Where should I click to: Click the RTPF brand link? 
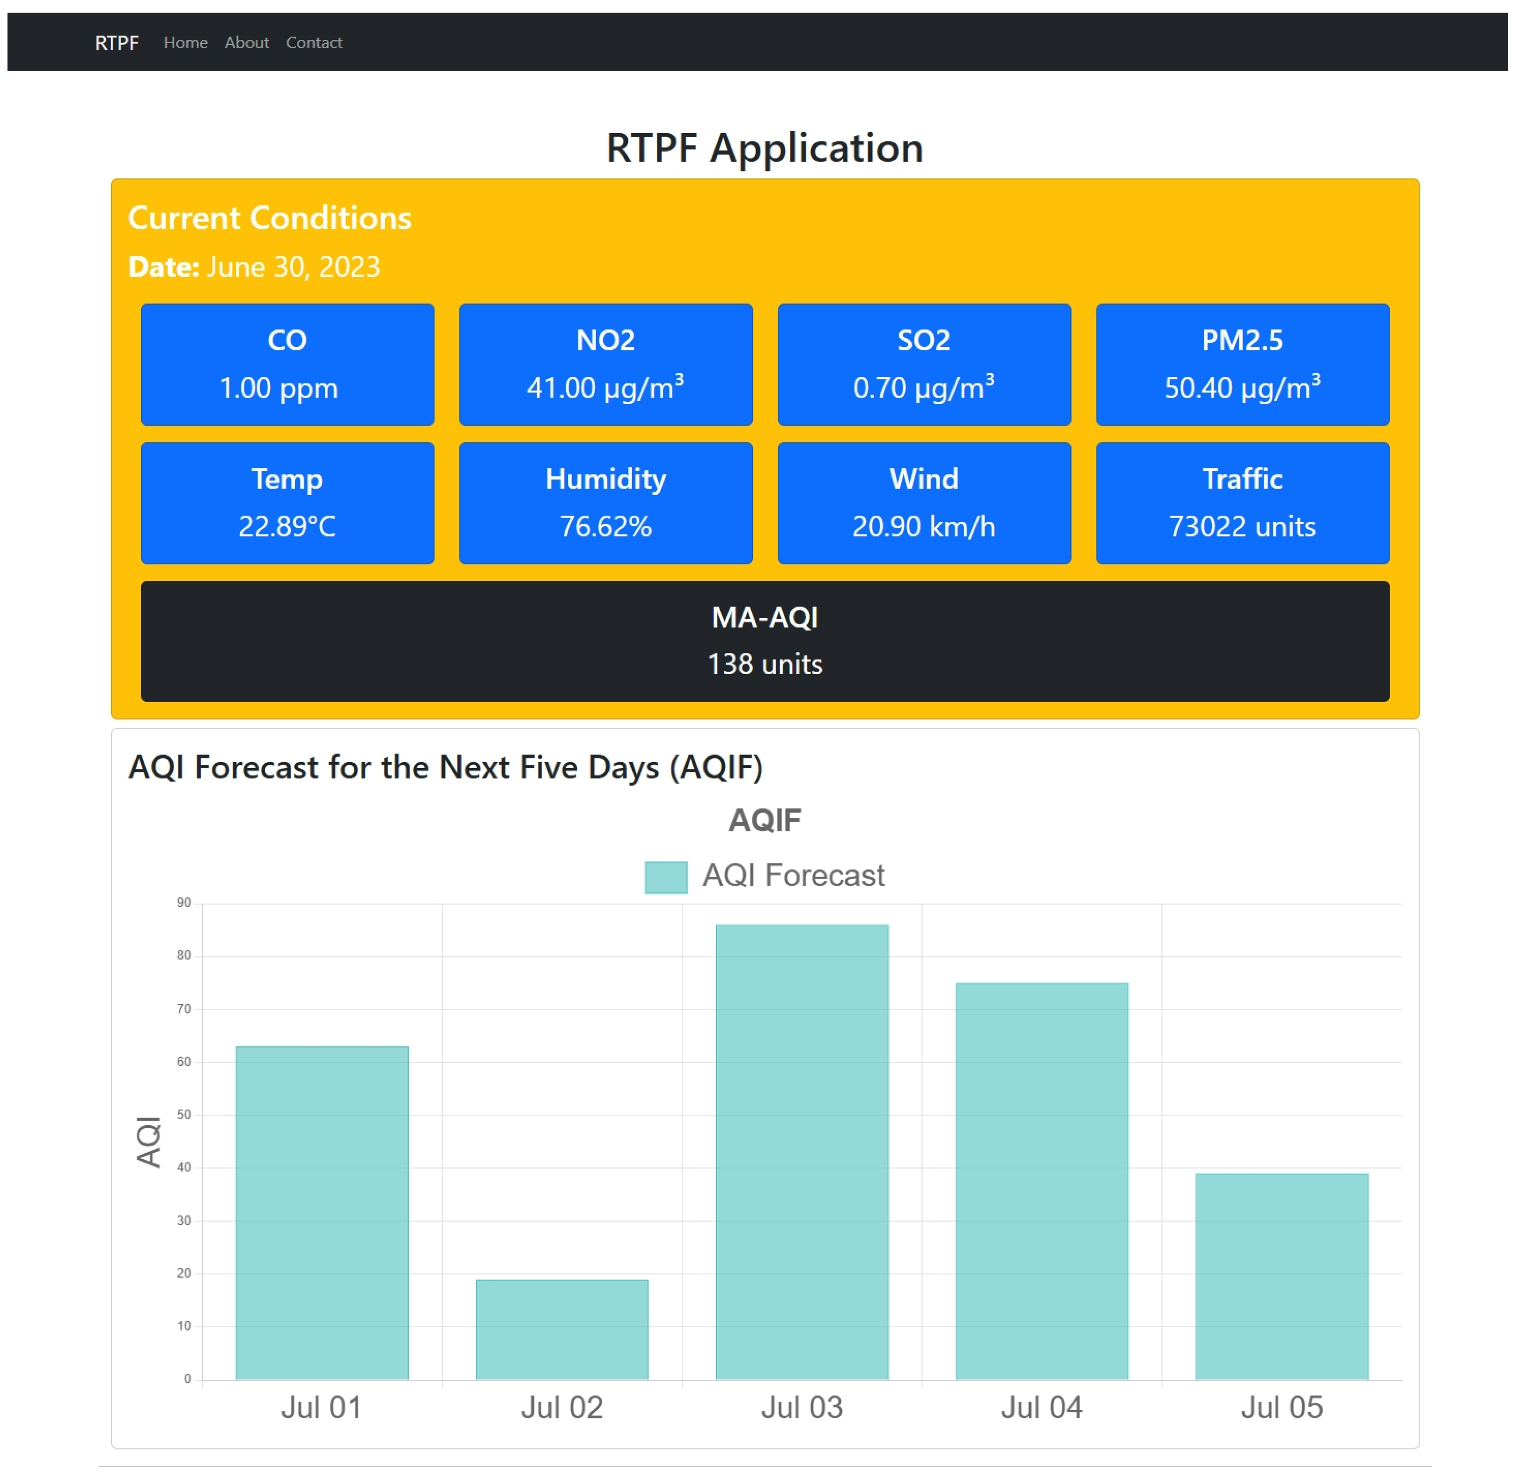116,43
